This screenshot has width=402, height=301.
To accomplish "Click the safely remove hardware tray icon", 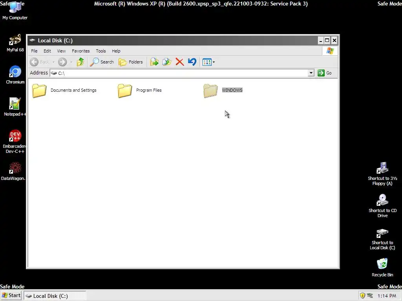I will 370,296.
